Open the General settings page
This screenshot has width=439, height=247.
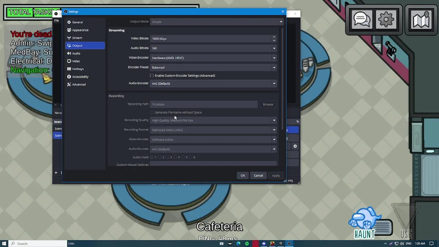point(85,22)
